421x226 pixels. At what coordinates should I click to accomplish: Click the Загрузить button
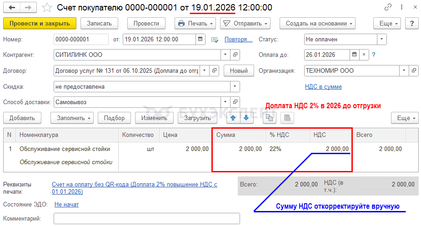(197, 118)
